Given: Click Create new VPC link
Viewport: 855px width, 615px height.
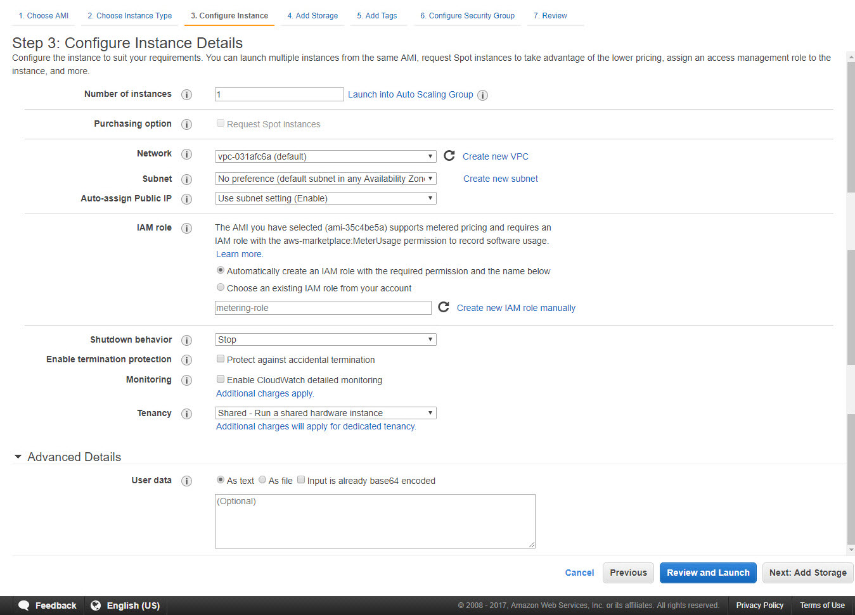Looking at the screenshot, I should (x=496, y=156).
